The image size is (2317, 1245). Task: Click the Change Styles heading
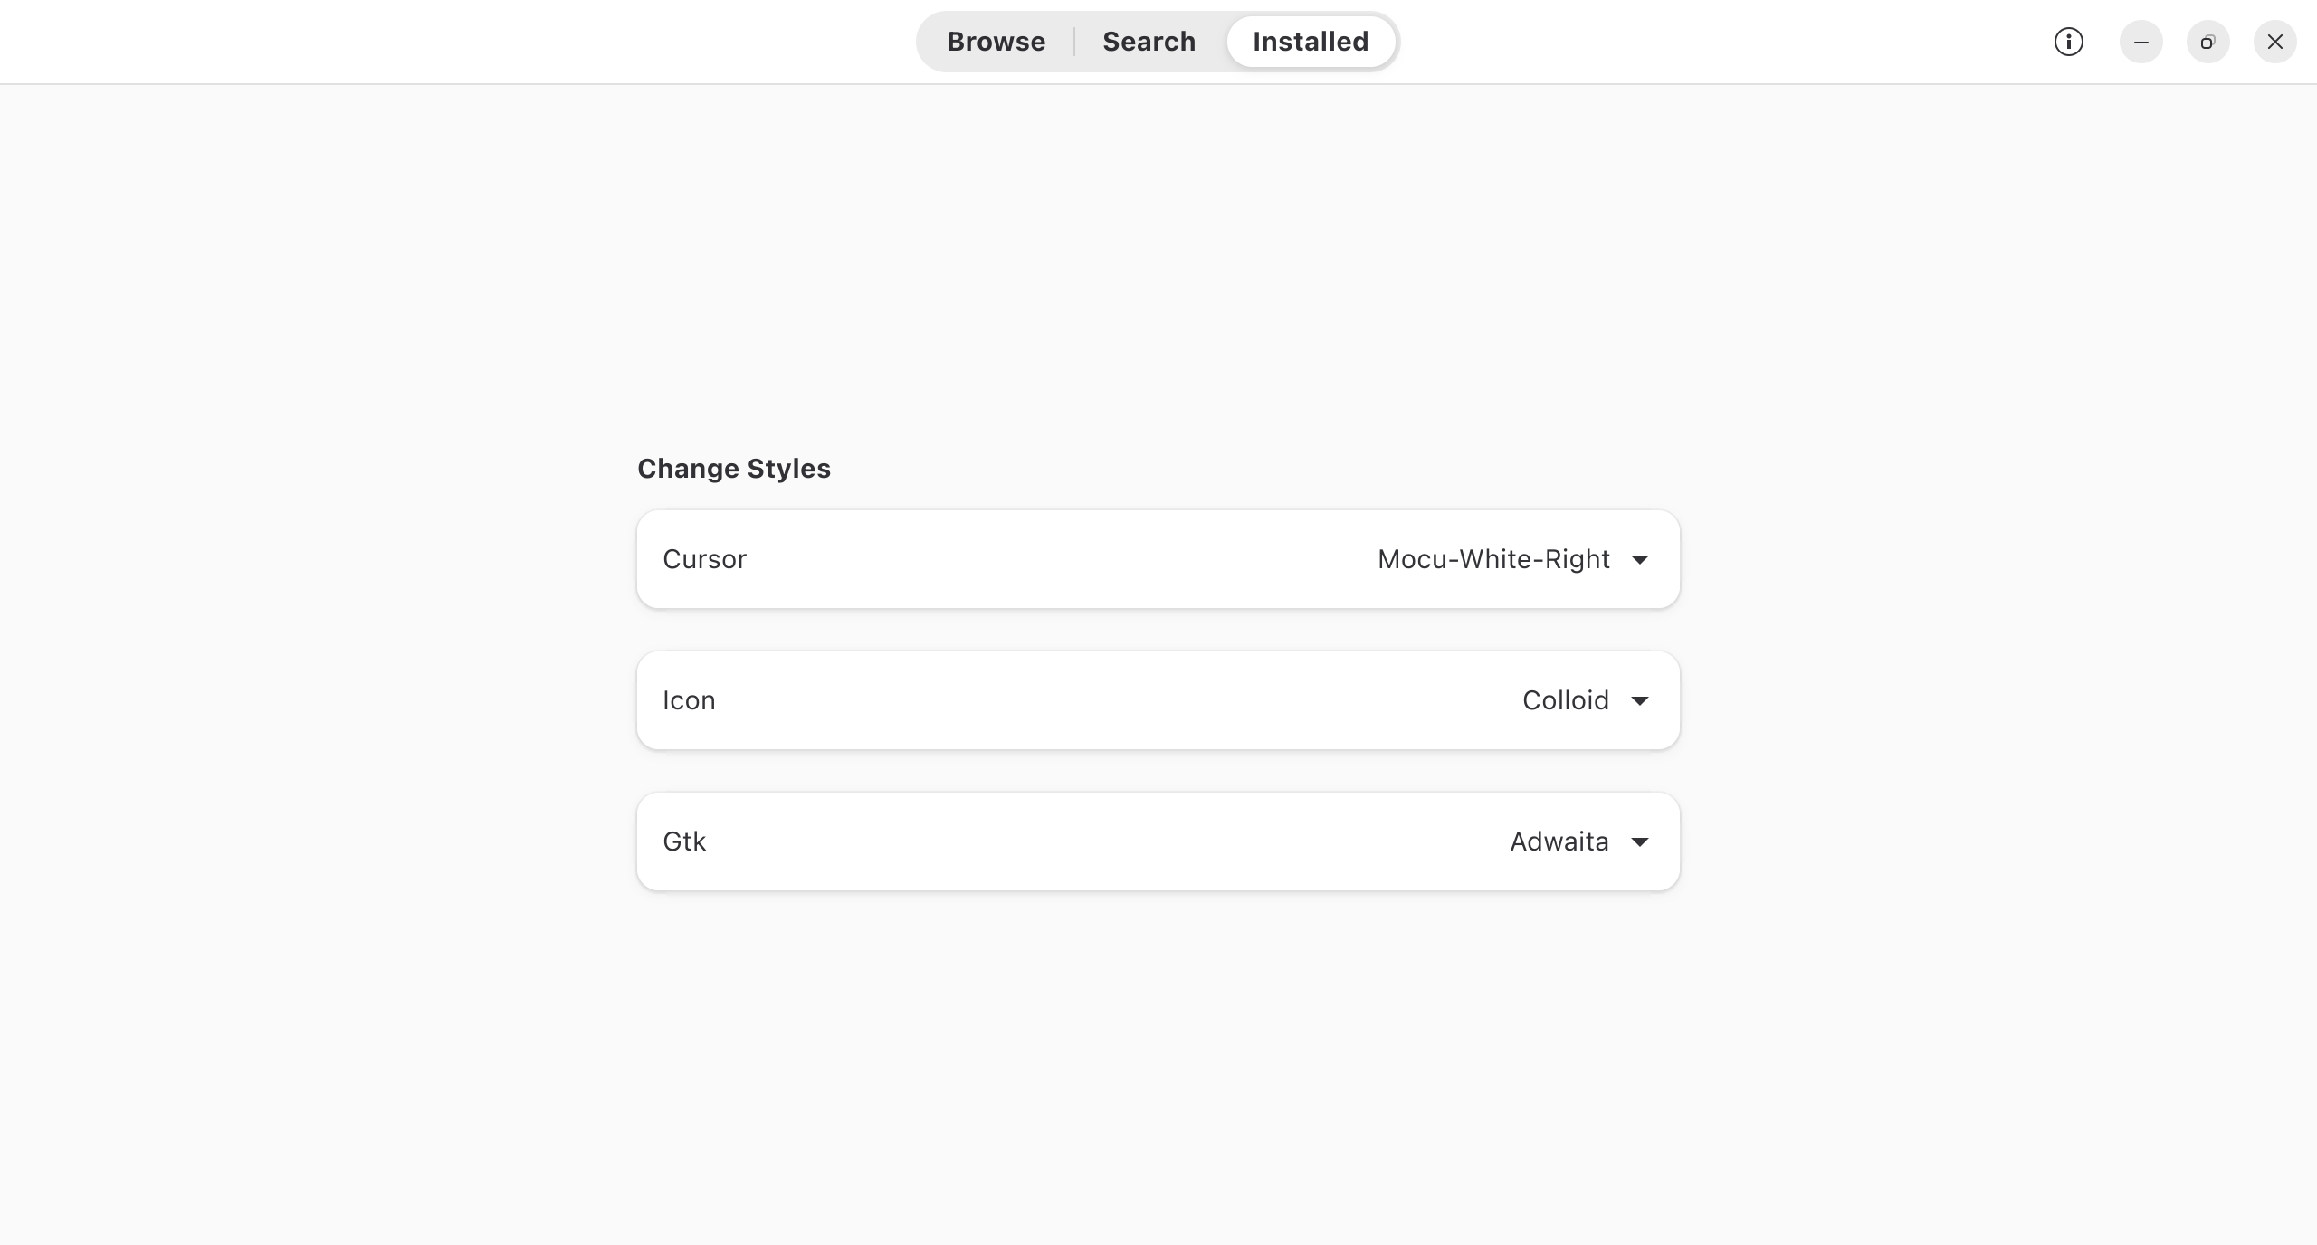click(x=734, y=469)
